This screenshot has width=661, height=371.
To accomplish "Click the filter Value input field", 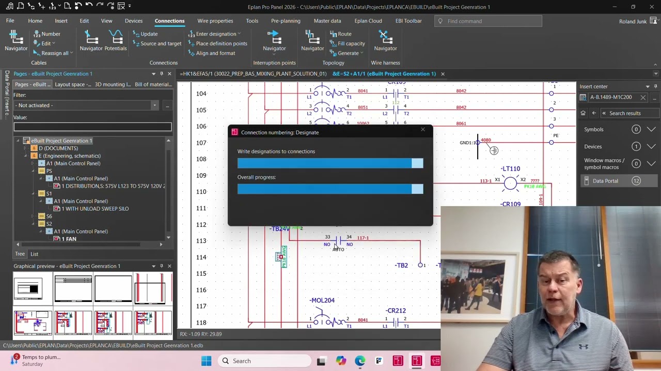I will pyautogui.click(x=92, y=127).
